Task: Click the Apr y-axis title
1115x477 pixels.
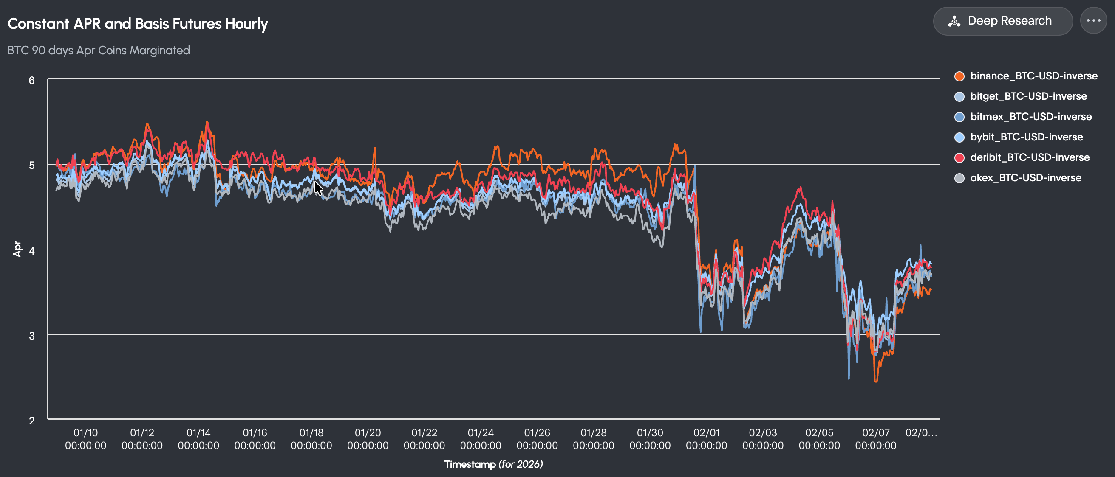Action: (17, 249)
